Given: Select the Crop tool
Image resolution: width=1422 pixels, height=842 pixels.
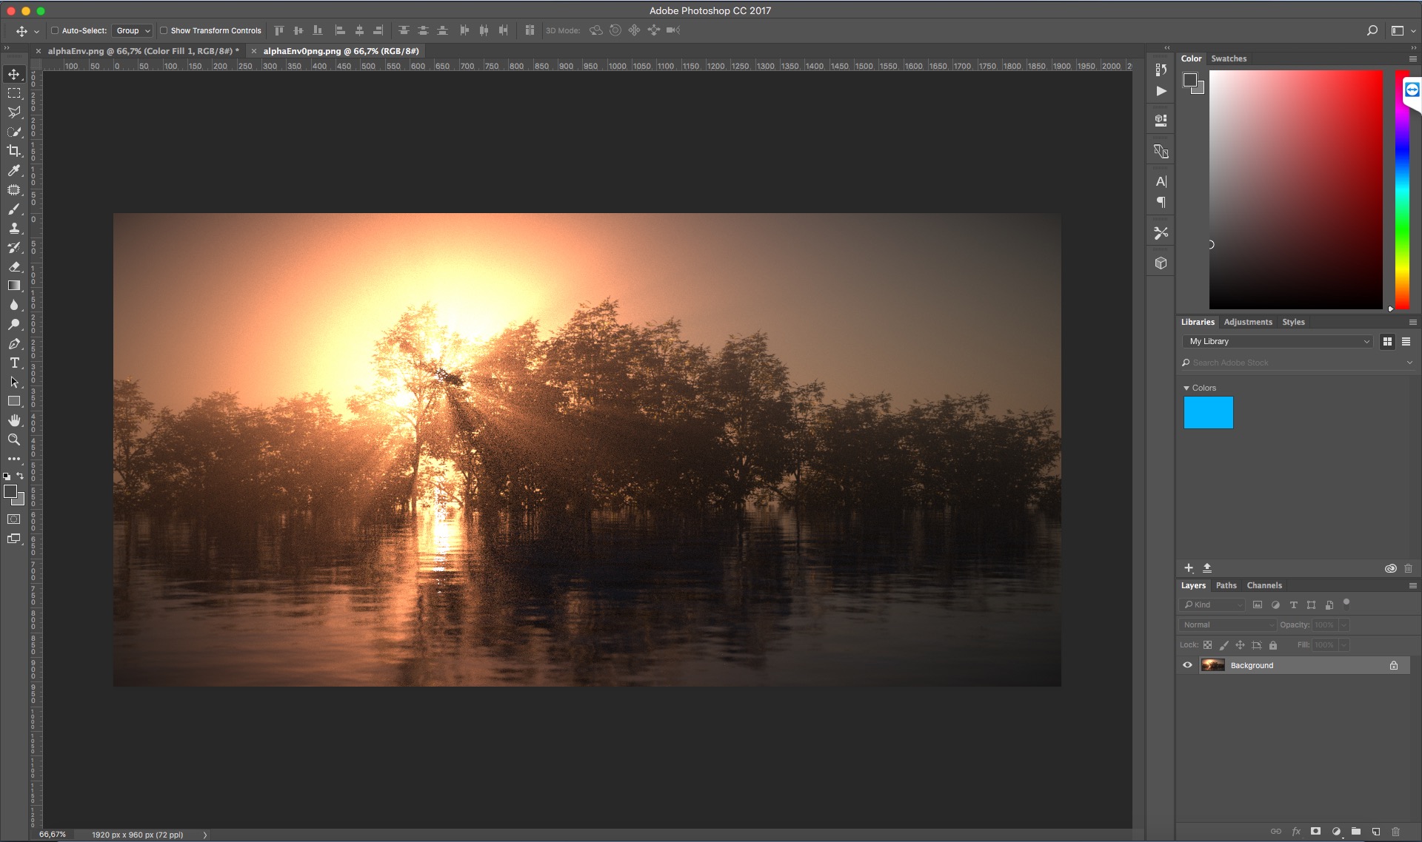Looking at the screenshot, I should coord(13,151).
